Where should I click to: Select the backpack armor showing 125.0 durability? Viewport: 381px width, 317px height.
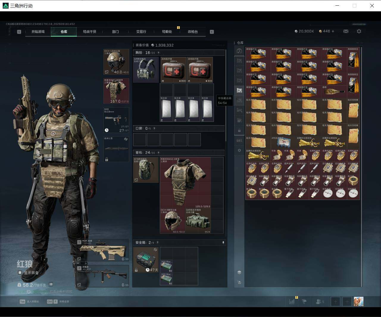pyautogui.click(x=185, y=183)
